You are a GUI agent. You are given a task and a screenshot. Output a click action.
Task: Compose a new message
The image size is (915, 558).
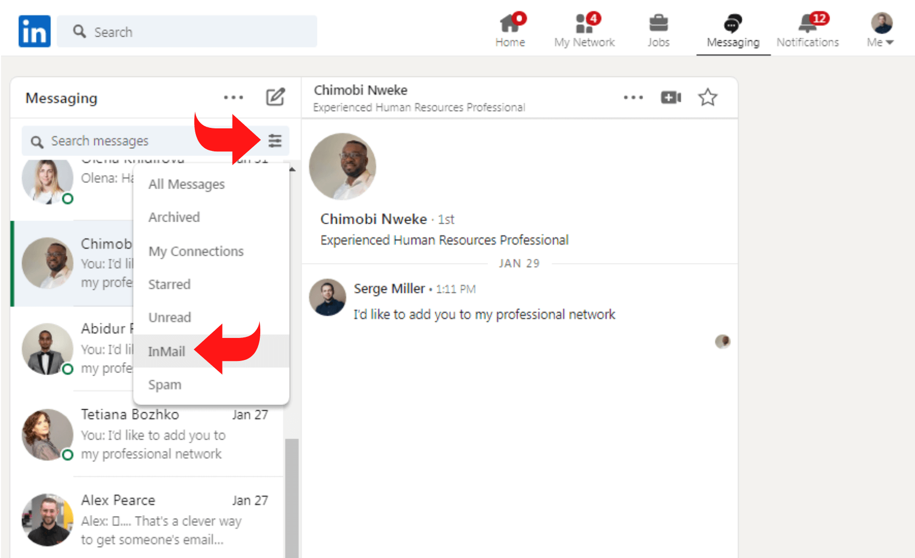point(276,97)
